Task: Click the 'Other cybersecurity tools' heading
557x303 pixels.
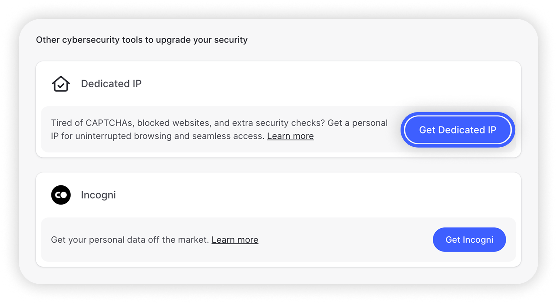Action: [142, 40]
